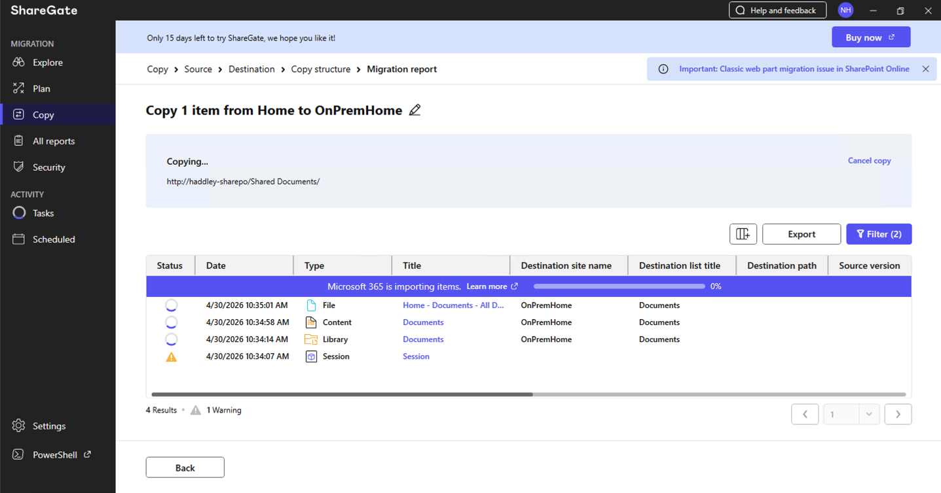This screenshot has height=493, width=941.
Task: Click the Session type icon
Action: click(x=311, y=356)
